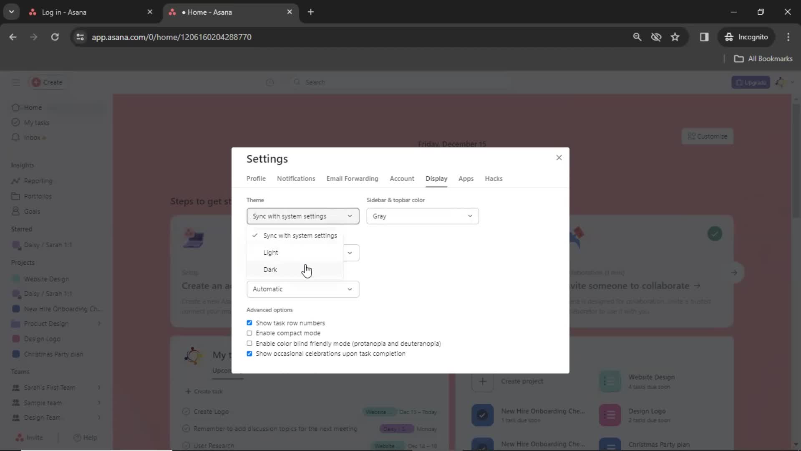Expand Design Team chevron
The width and height of the screenshot is (801, 451).
(99, 418)
